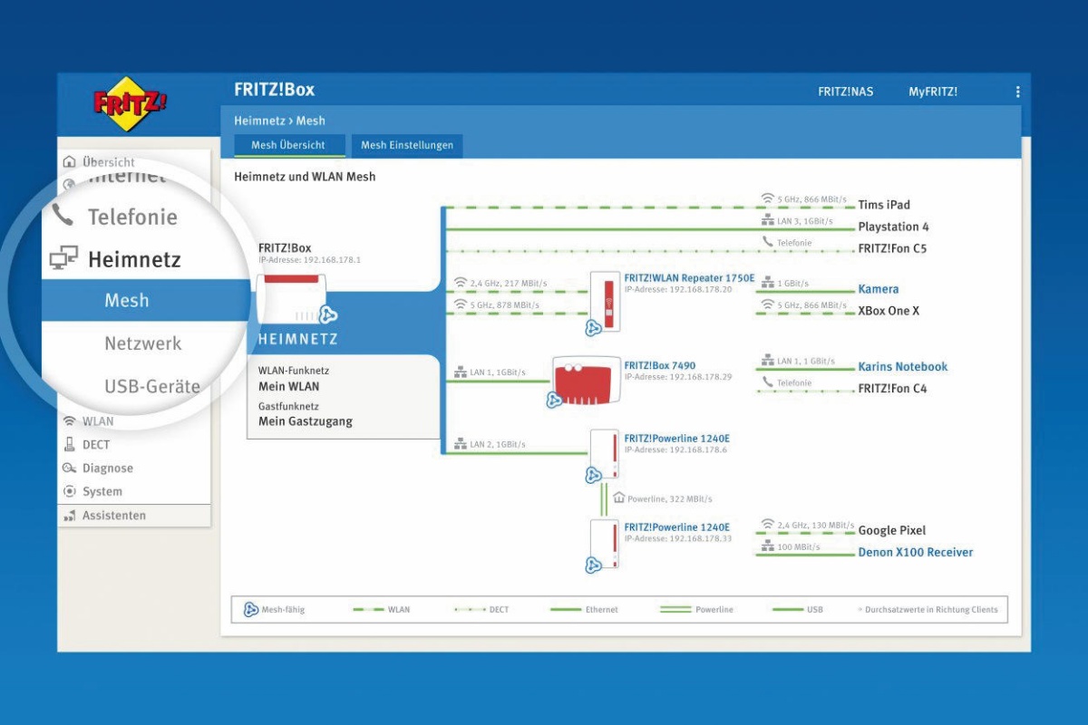Click the Wi-Fi icon beside WLAN in sidebar
This screenshot has height=725, width=1088.
tap(70, 421)
